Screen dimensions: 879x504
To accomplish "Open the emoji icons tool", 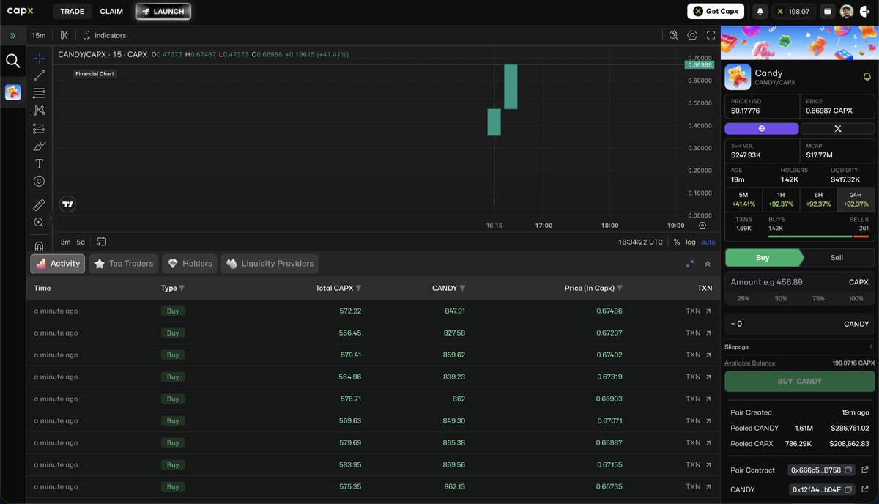I will tap(40, 181).
